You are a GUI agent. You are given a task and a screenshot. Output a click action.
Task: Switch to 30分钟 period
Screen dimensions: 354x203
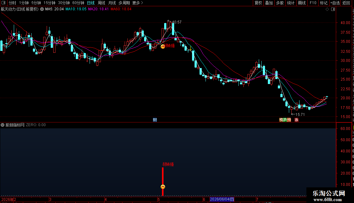pyautogui.click(x=64, y=3)
